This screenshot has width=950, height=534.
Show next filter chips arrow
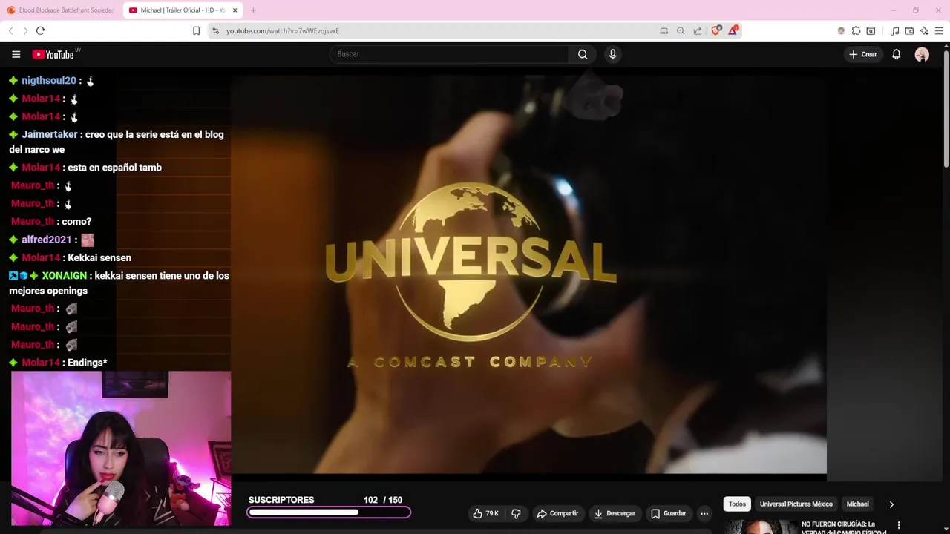pyautogui.click(x=891, y=504)
